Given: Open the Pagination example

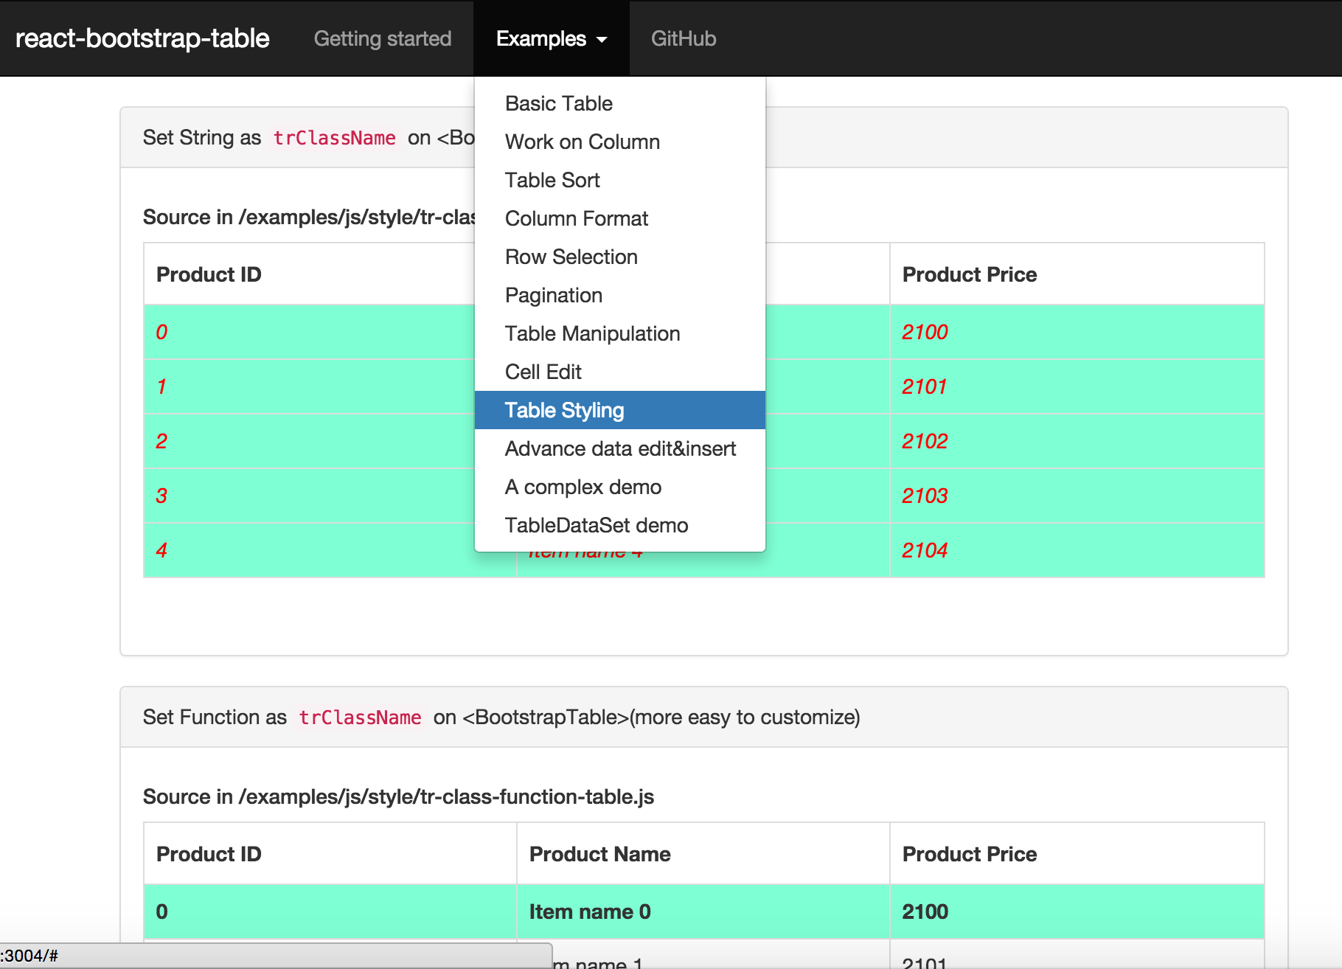Looking at the screenshot, I should [x=553, y=295].
